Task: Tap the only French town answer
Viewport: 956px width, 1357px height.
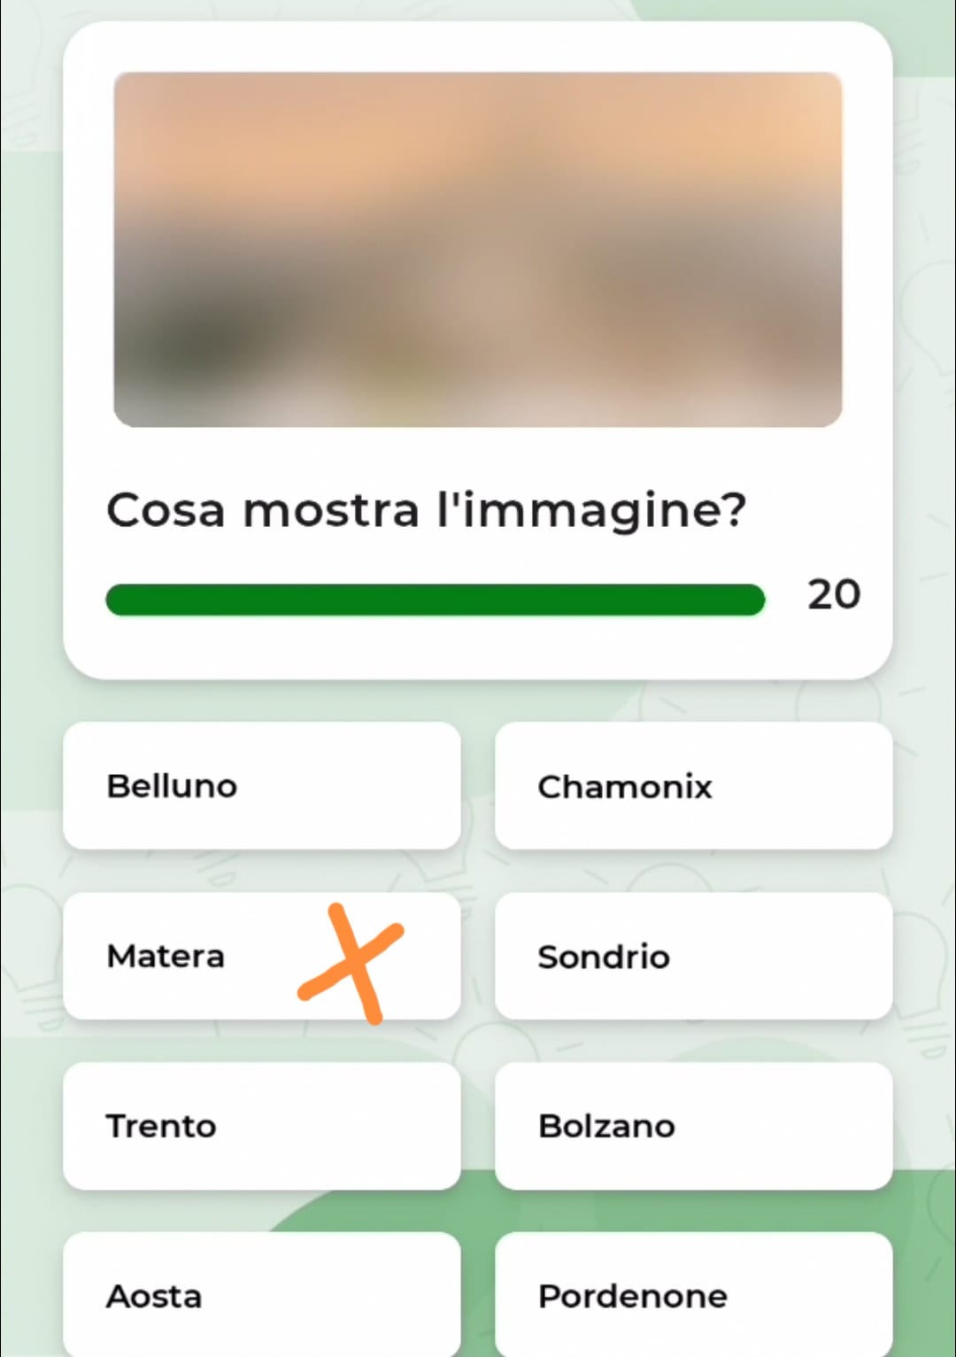Action: point(693,786)
